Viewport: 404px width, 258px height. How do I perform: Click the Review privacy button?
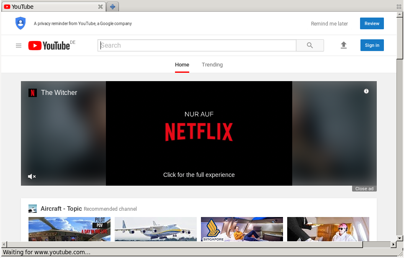tap(372, 23)
